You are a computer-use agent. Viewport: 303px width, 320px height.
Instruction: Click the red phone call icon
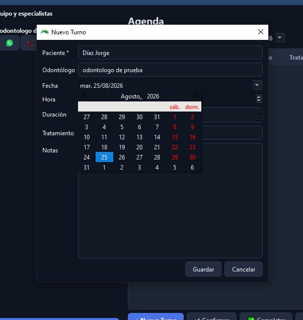(x=30, y=43)
